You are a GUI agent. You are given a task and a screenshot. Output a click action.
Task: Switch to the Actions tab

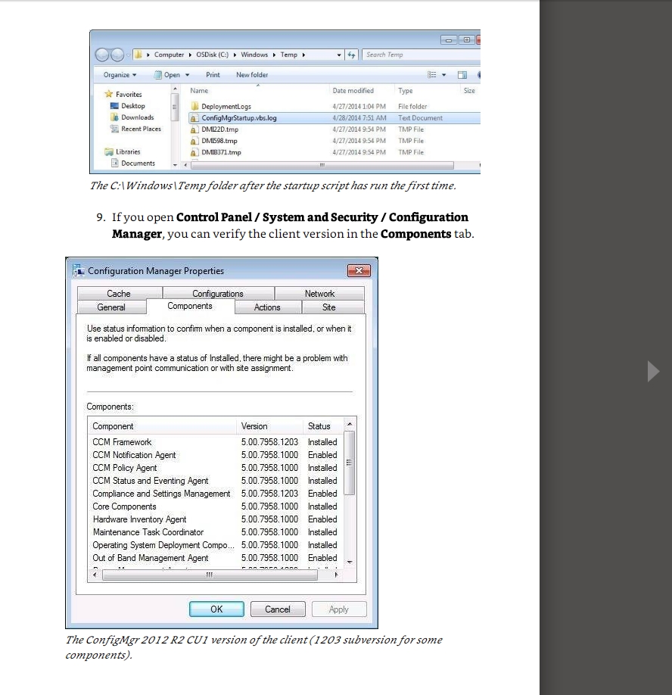click(267, 307)
